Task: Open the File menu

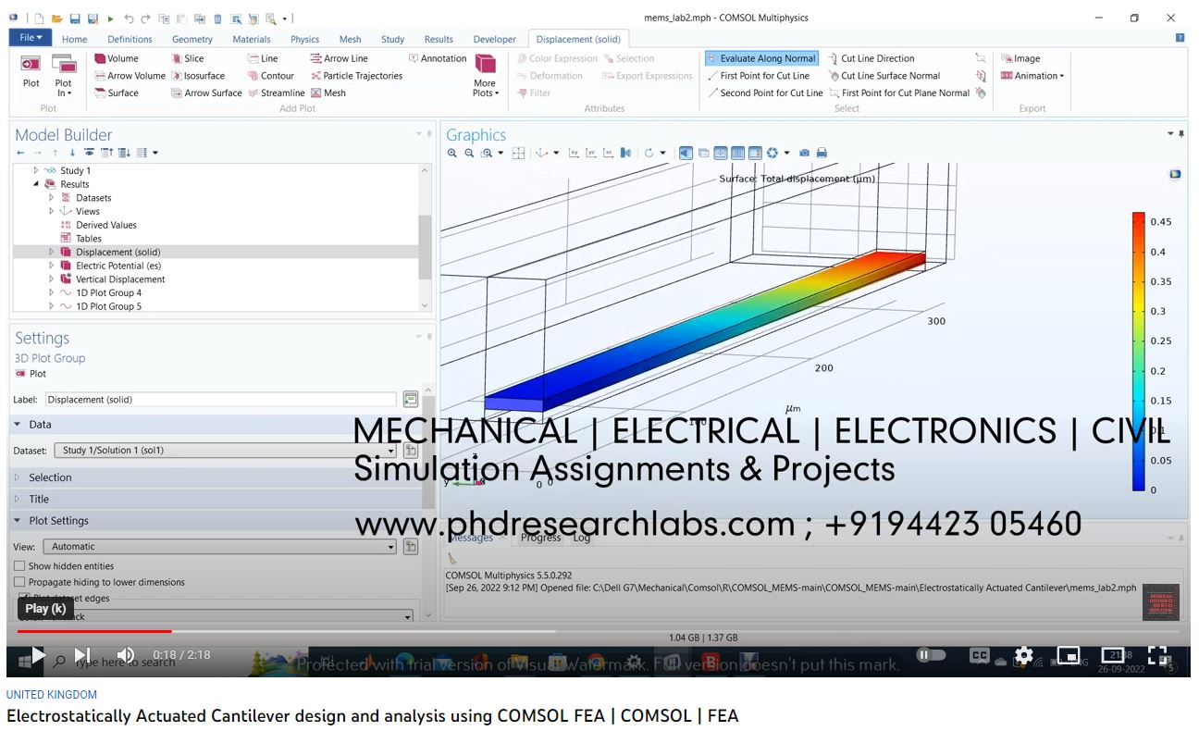Action: pyautogui.click(x=30, y=38)
